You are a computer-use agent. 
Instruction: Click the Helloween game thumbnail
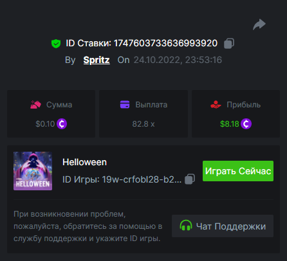click(33, 171)
